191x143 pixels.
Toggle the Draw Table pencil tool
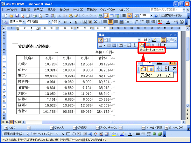(x=101, y=40)
